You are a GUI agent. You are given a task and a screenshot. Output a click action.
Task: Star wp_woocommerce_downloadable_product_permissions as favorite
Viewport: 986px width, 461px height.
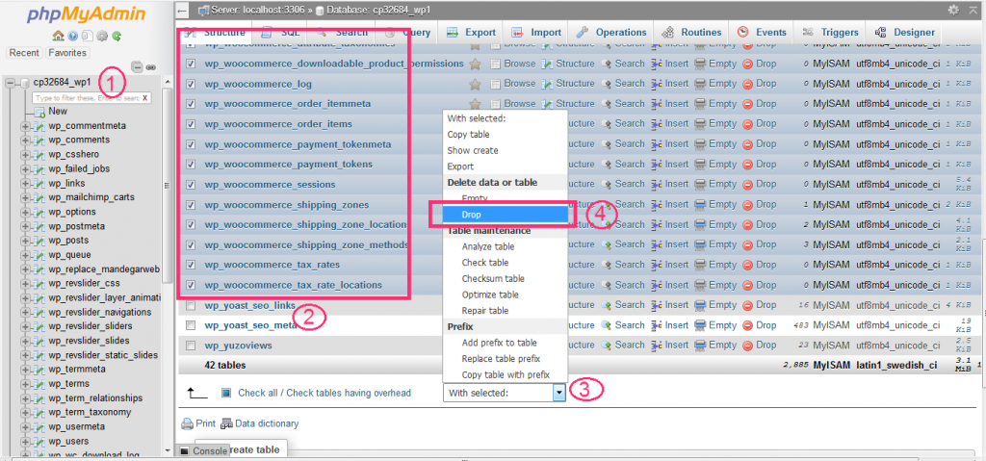pyautogui.click(x=476, y=64)
